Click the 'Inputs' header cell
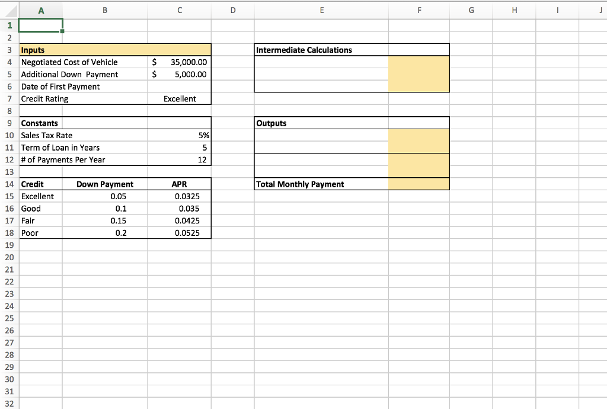607x409 pixels. pyautogui.click(x=115, y=50)
